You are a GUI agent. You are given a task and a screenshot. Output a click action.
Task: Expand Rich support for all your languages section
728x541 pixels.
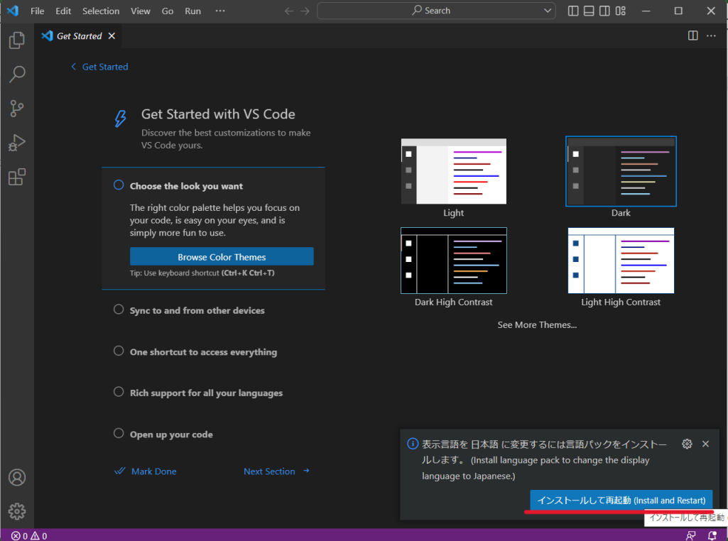click(x=206, y=393)
